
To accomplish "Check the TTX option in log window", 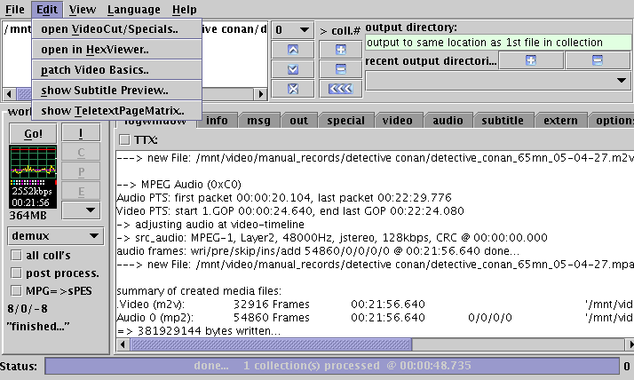I will pos(124,139).
